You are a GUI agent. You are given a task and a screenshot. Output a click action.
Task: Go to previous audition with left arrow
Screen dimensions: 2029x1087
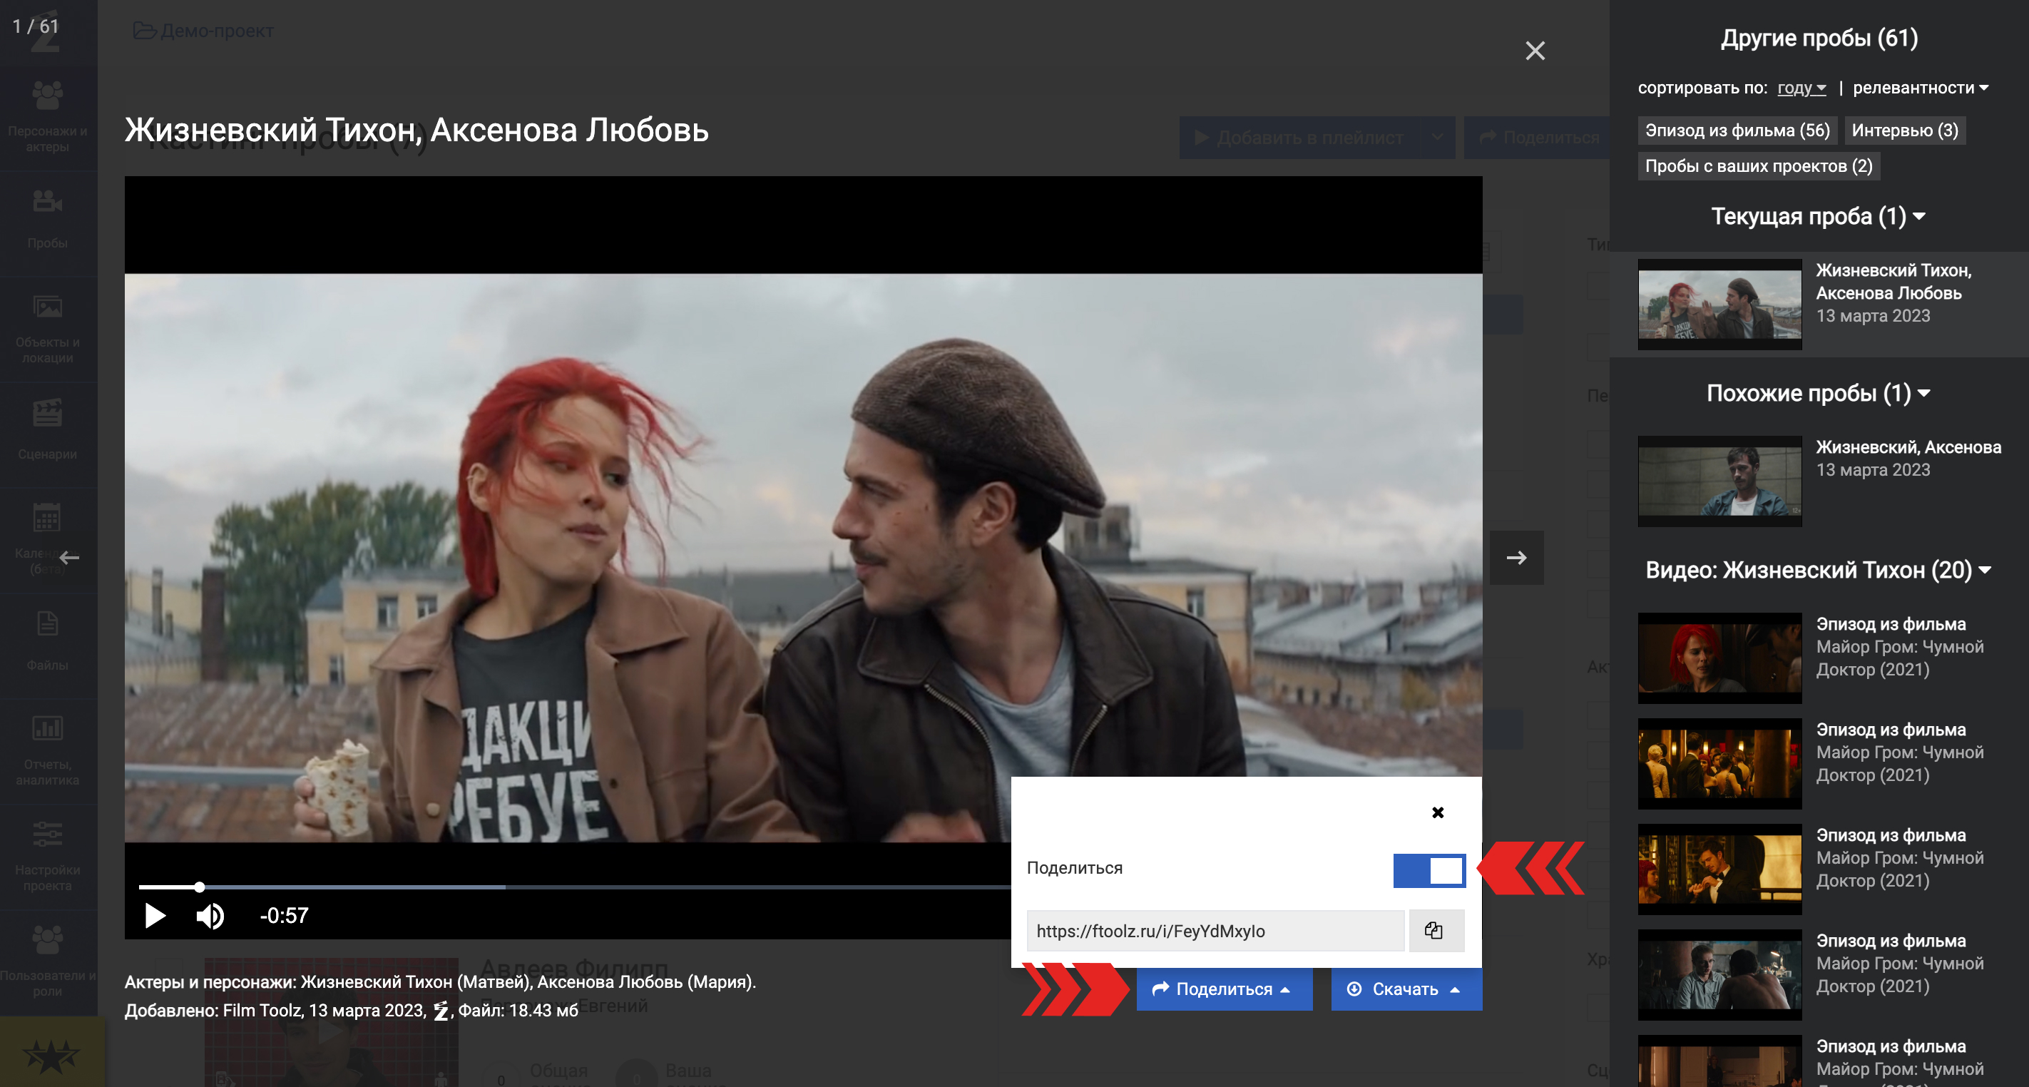click(x=69, y=558)
